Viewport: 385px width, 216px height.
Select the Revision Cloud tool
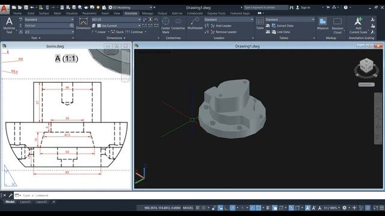(x=337, y=25)
